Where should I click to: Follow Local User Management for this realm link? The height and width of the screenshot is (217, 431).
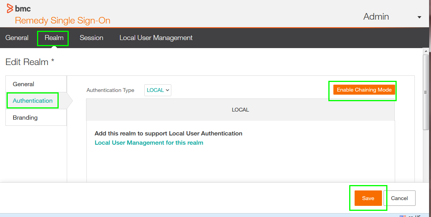[149, 143]
